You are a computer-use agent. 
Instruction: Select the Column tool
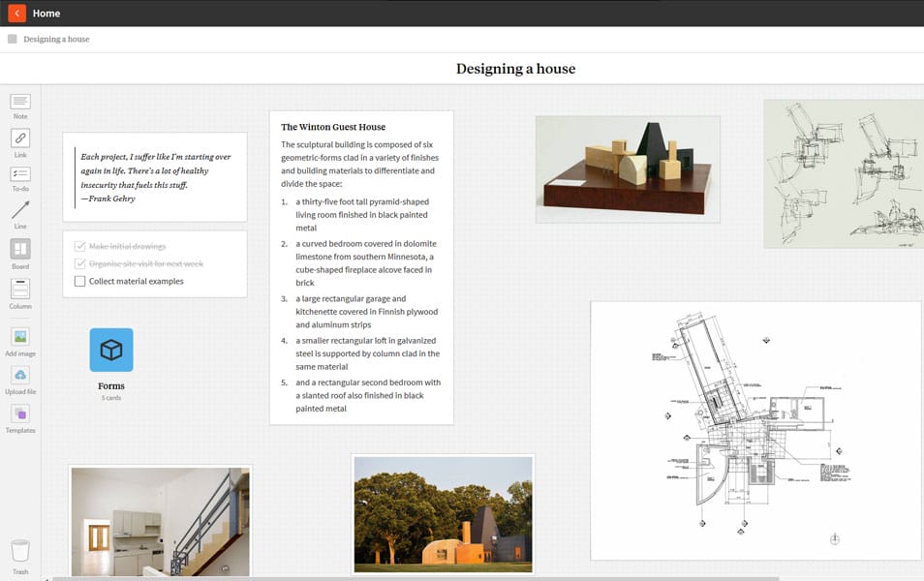(x=19, y=290)
